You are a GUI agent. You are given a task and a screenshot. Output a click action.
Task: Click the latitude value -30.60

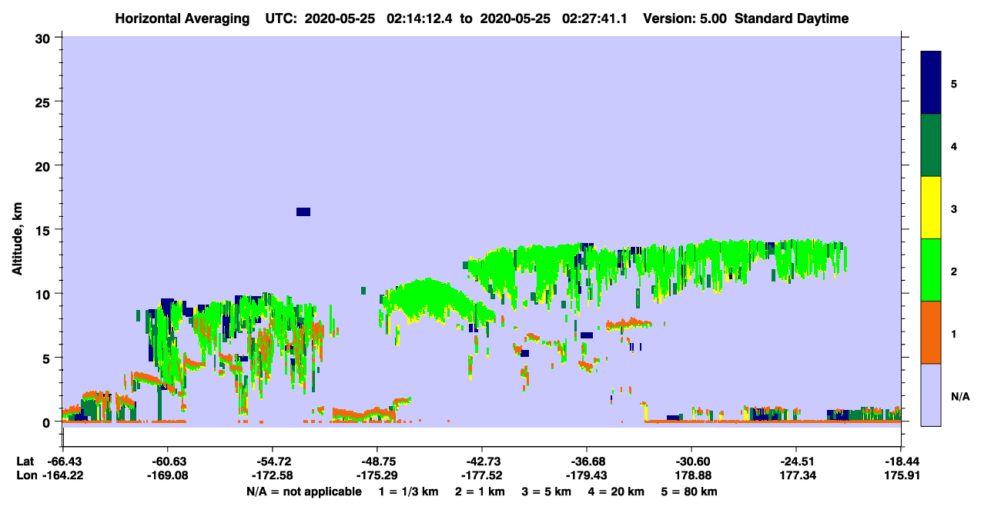pyautogui.click(x=691, y=461)
